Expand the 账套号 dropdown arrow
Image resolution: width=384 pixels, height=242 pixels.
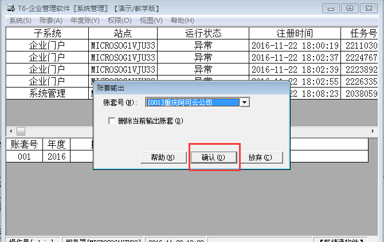click(x=245, y=103)
